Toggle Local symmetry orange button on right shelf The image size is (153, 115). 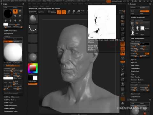click(123, 53)
